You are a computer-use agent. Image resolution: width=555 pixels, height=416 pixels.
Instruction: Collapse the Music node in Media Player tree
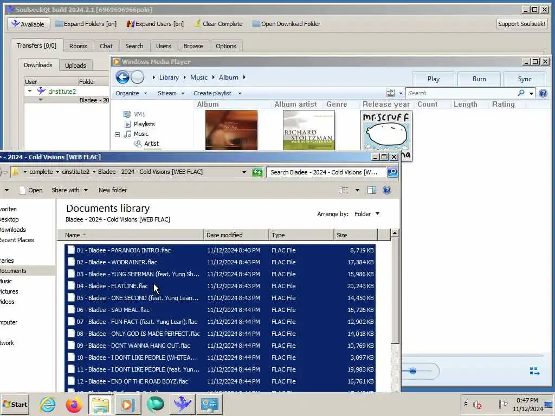117,134
